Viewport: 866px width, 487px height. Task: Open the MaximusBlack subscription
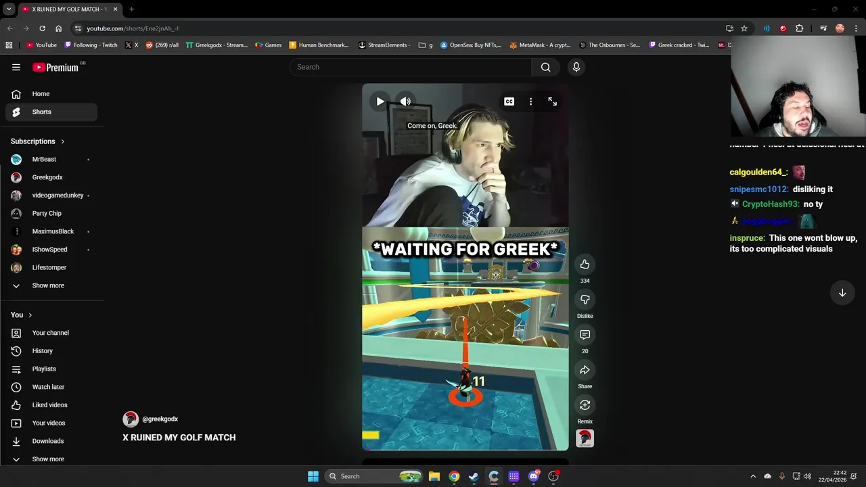point(51,231)
